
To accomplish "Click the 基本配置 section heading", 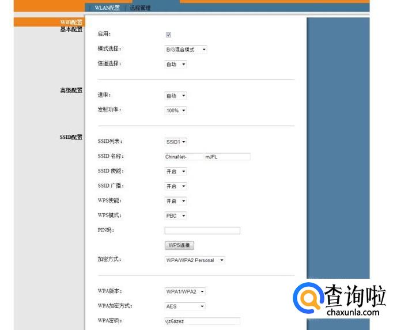I will pyautogui.click(x=71, y=29).
